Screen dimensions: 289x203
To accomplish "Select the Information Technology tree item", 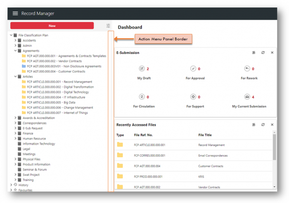I will [38, 144].
